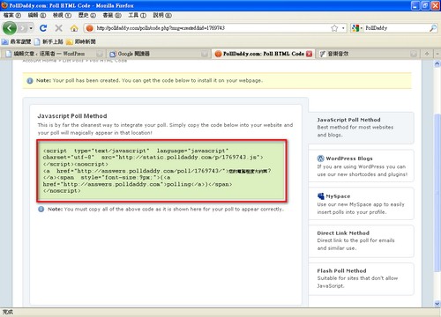
Task: Click the JavaScript embed code text box
Action: click(x=161, y=171)
